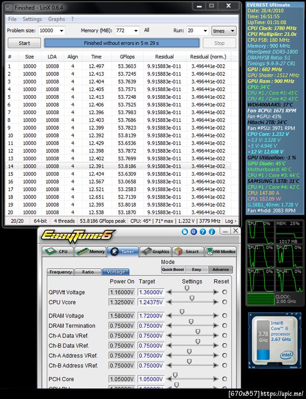This screenshot has height=399, width=306.
Task: Click the CPU Vcore slider thumb
Action: pyautogui.click(x=192, y=298)
